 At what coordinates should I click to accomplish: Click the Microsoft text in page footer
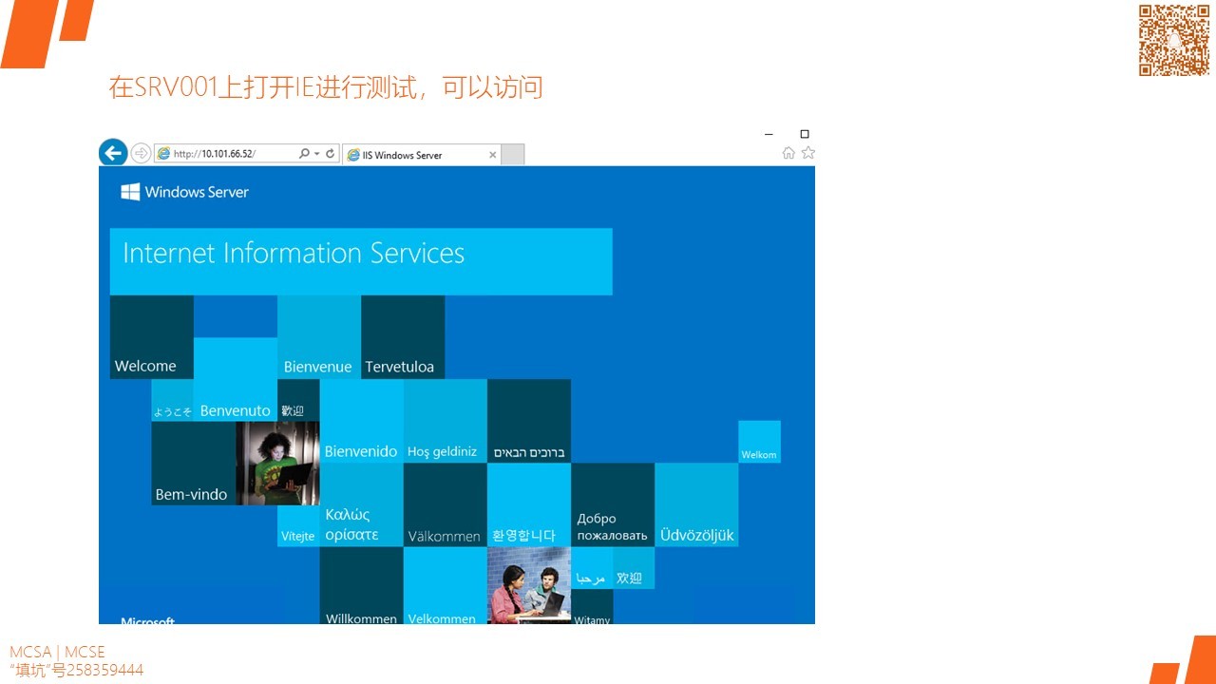[x=147, y=620]
